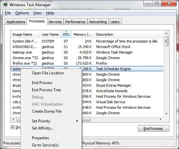Screen dimensions: 179x149
Task: Switch to the Services tab
Action: point(55,22)
